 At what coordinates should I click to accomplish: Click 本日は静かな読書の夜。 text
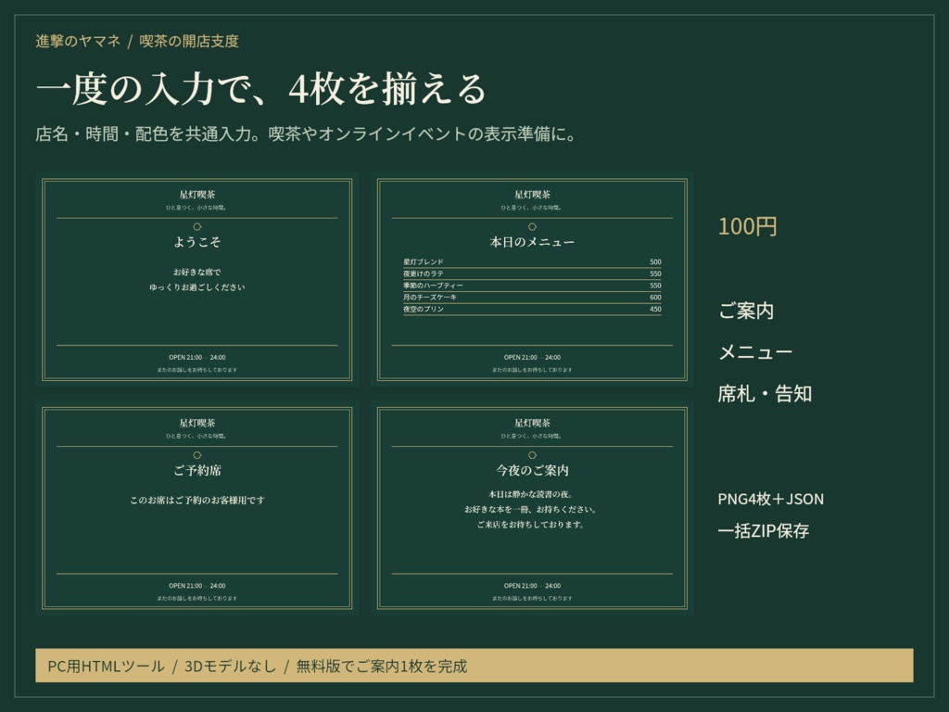point(532,494)
